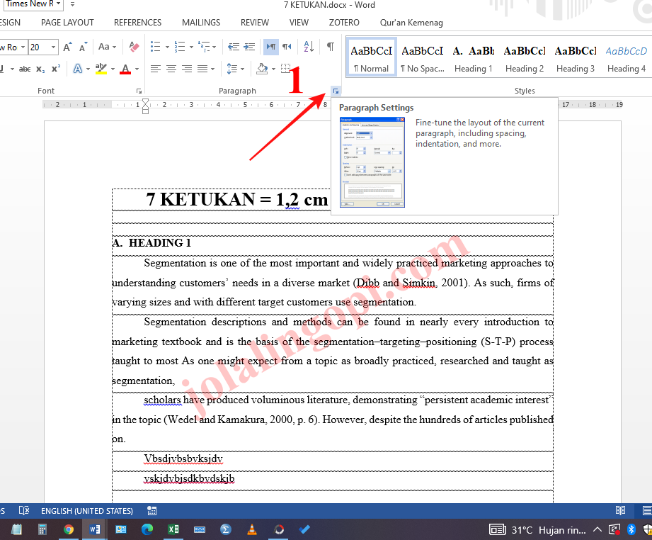Toggle Show/Hide paragraph marks

point(330,46)
